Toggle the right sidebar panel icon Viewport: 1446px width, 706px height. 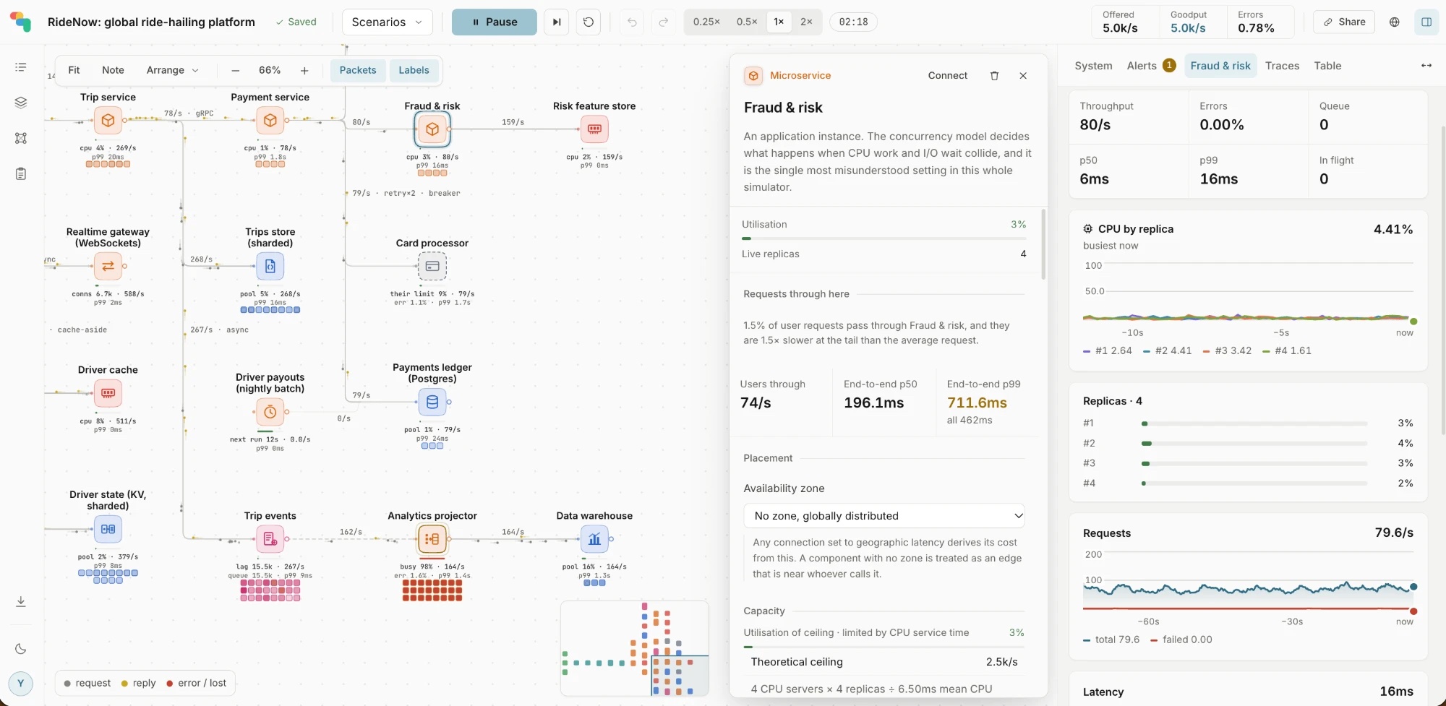1426,22
